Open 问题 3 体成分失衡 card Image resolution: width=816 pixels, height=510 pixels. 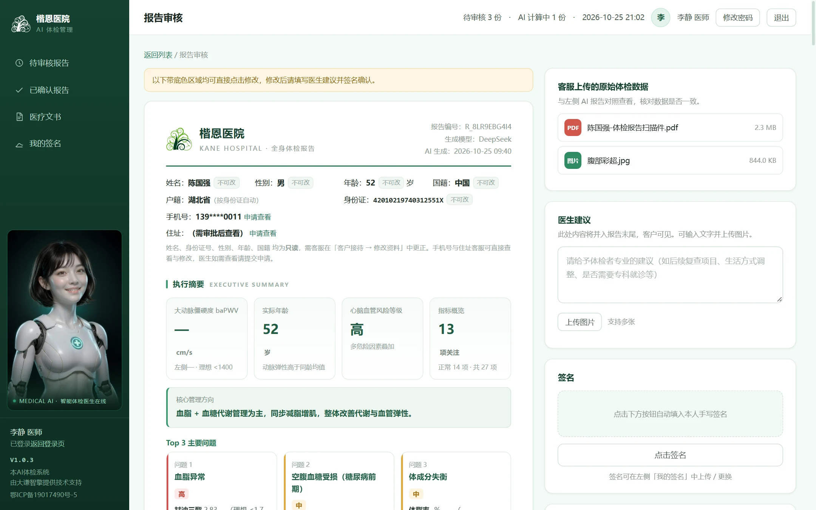click(x=456, y=481)
